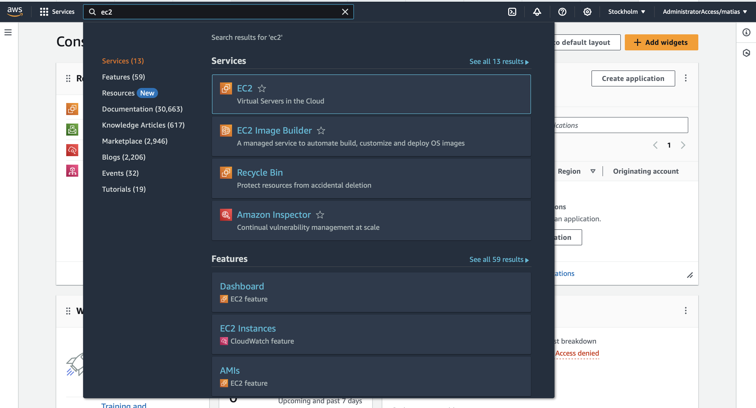The image size is (756, 408).
Task: See all 59 feature results
Action: 499,260
